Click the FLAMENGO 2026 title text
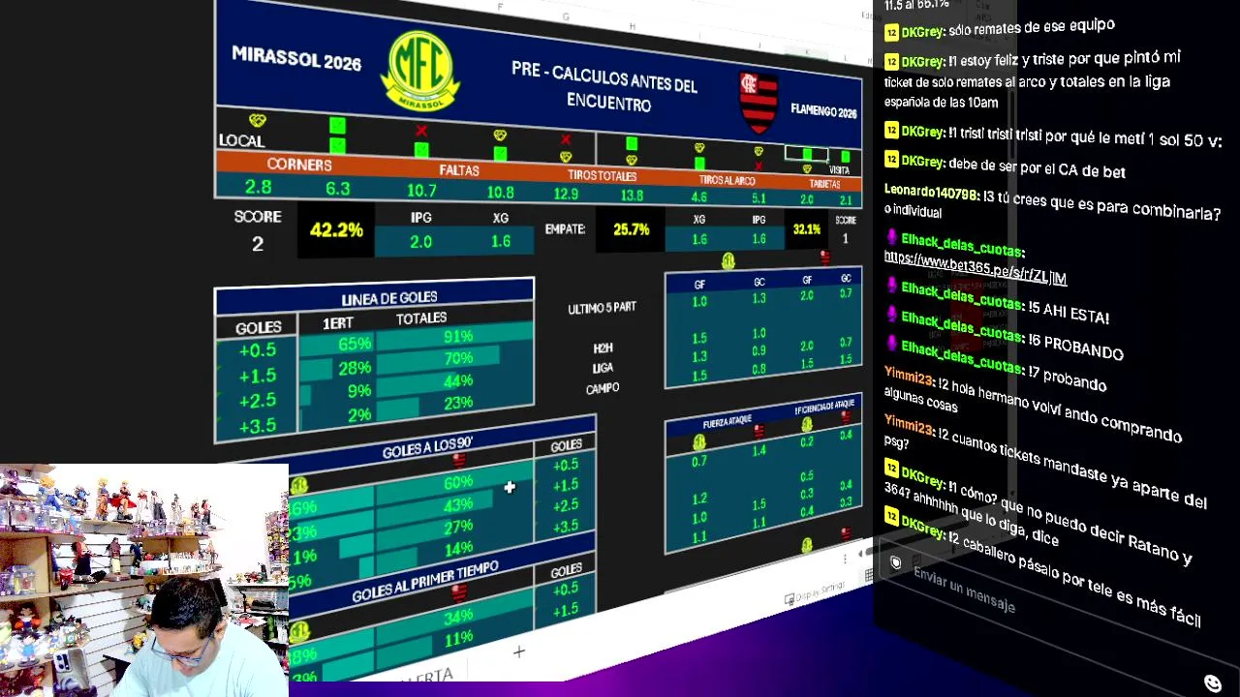 pos(823,111)
